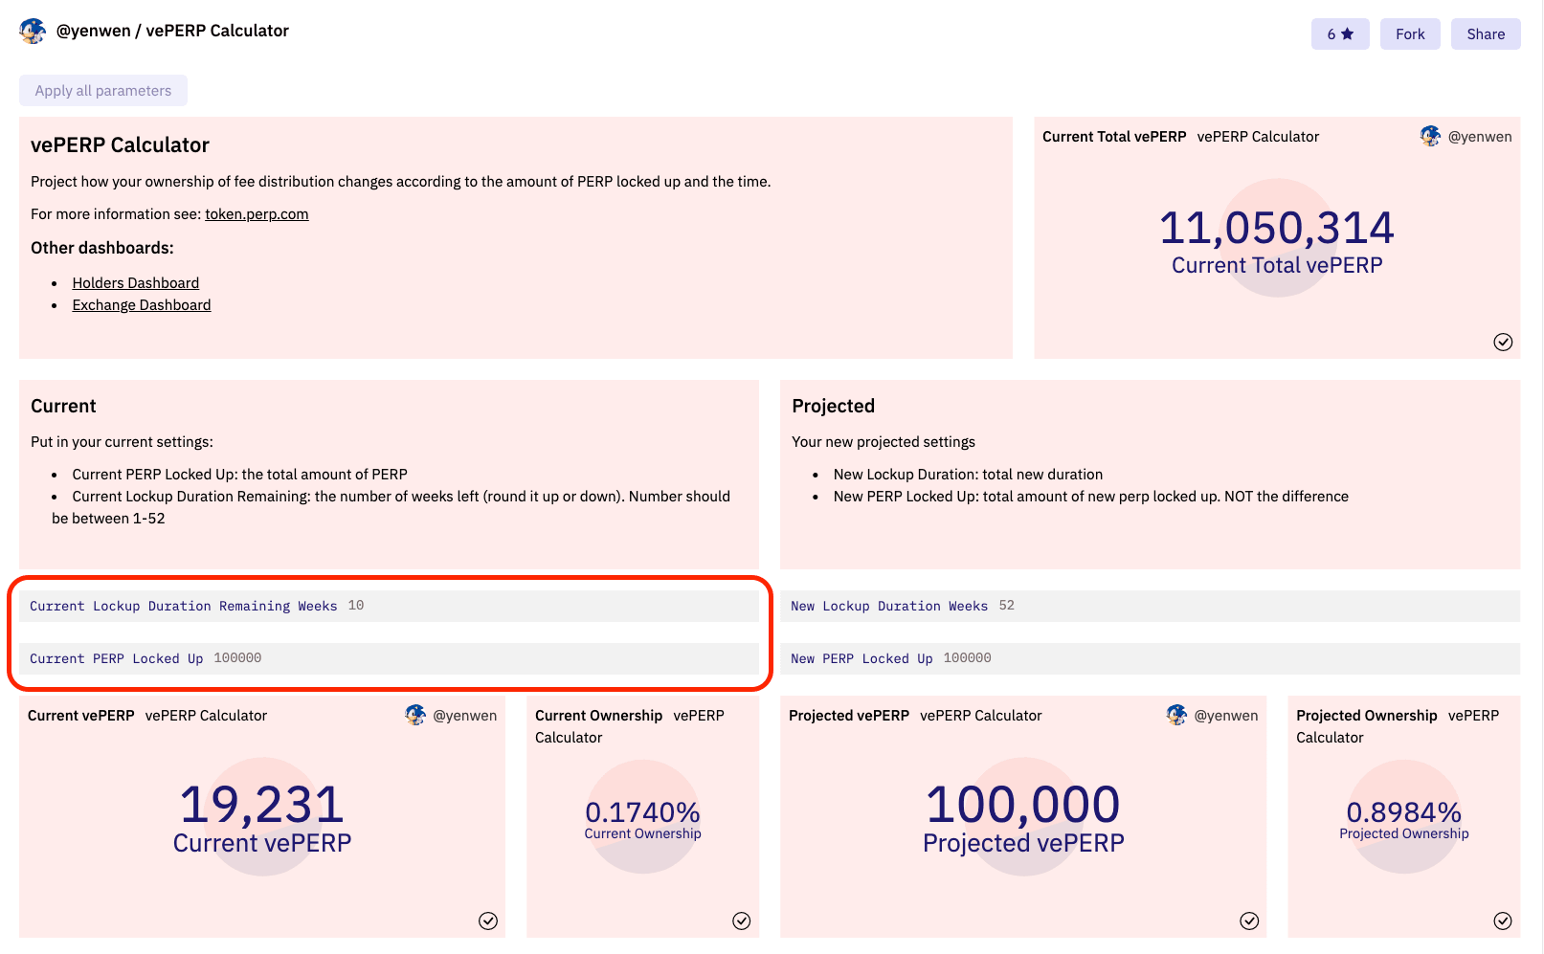1544x954 pixels.
Task: Click avatar icon on Current Total vePERP card
Action: pyautogui.click(x=1430, y=136)
